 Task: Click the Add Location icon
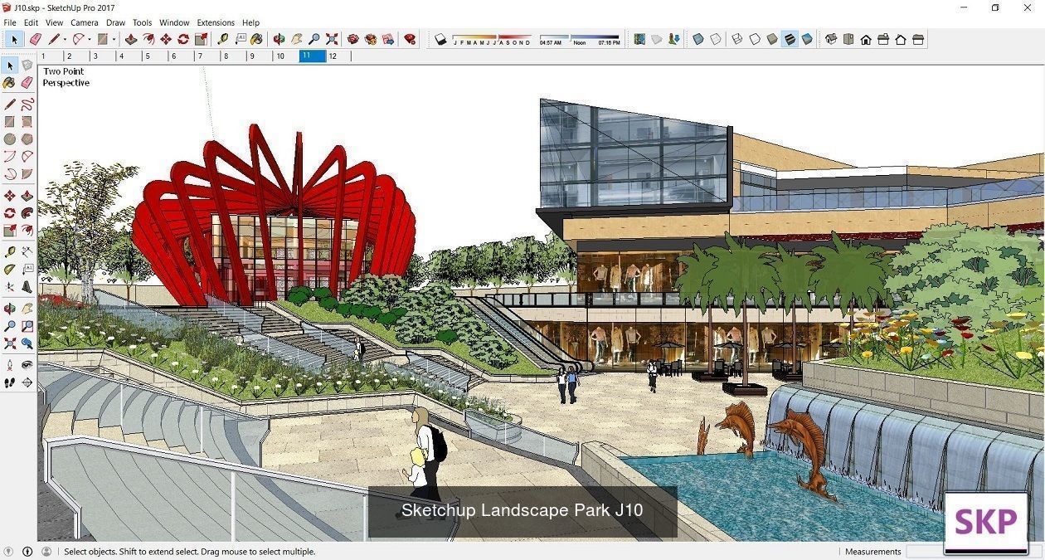tap(639, 39)
